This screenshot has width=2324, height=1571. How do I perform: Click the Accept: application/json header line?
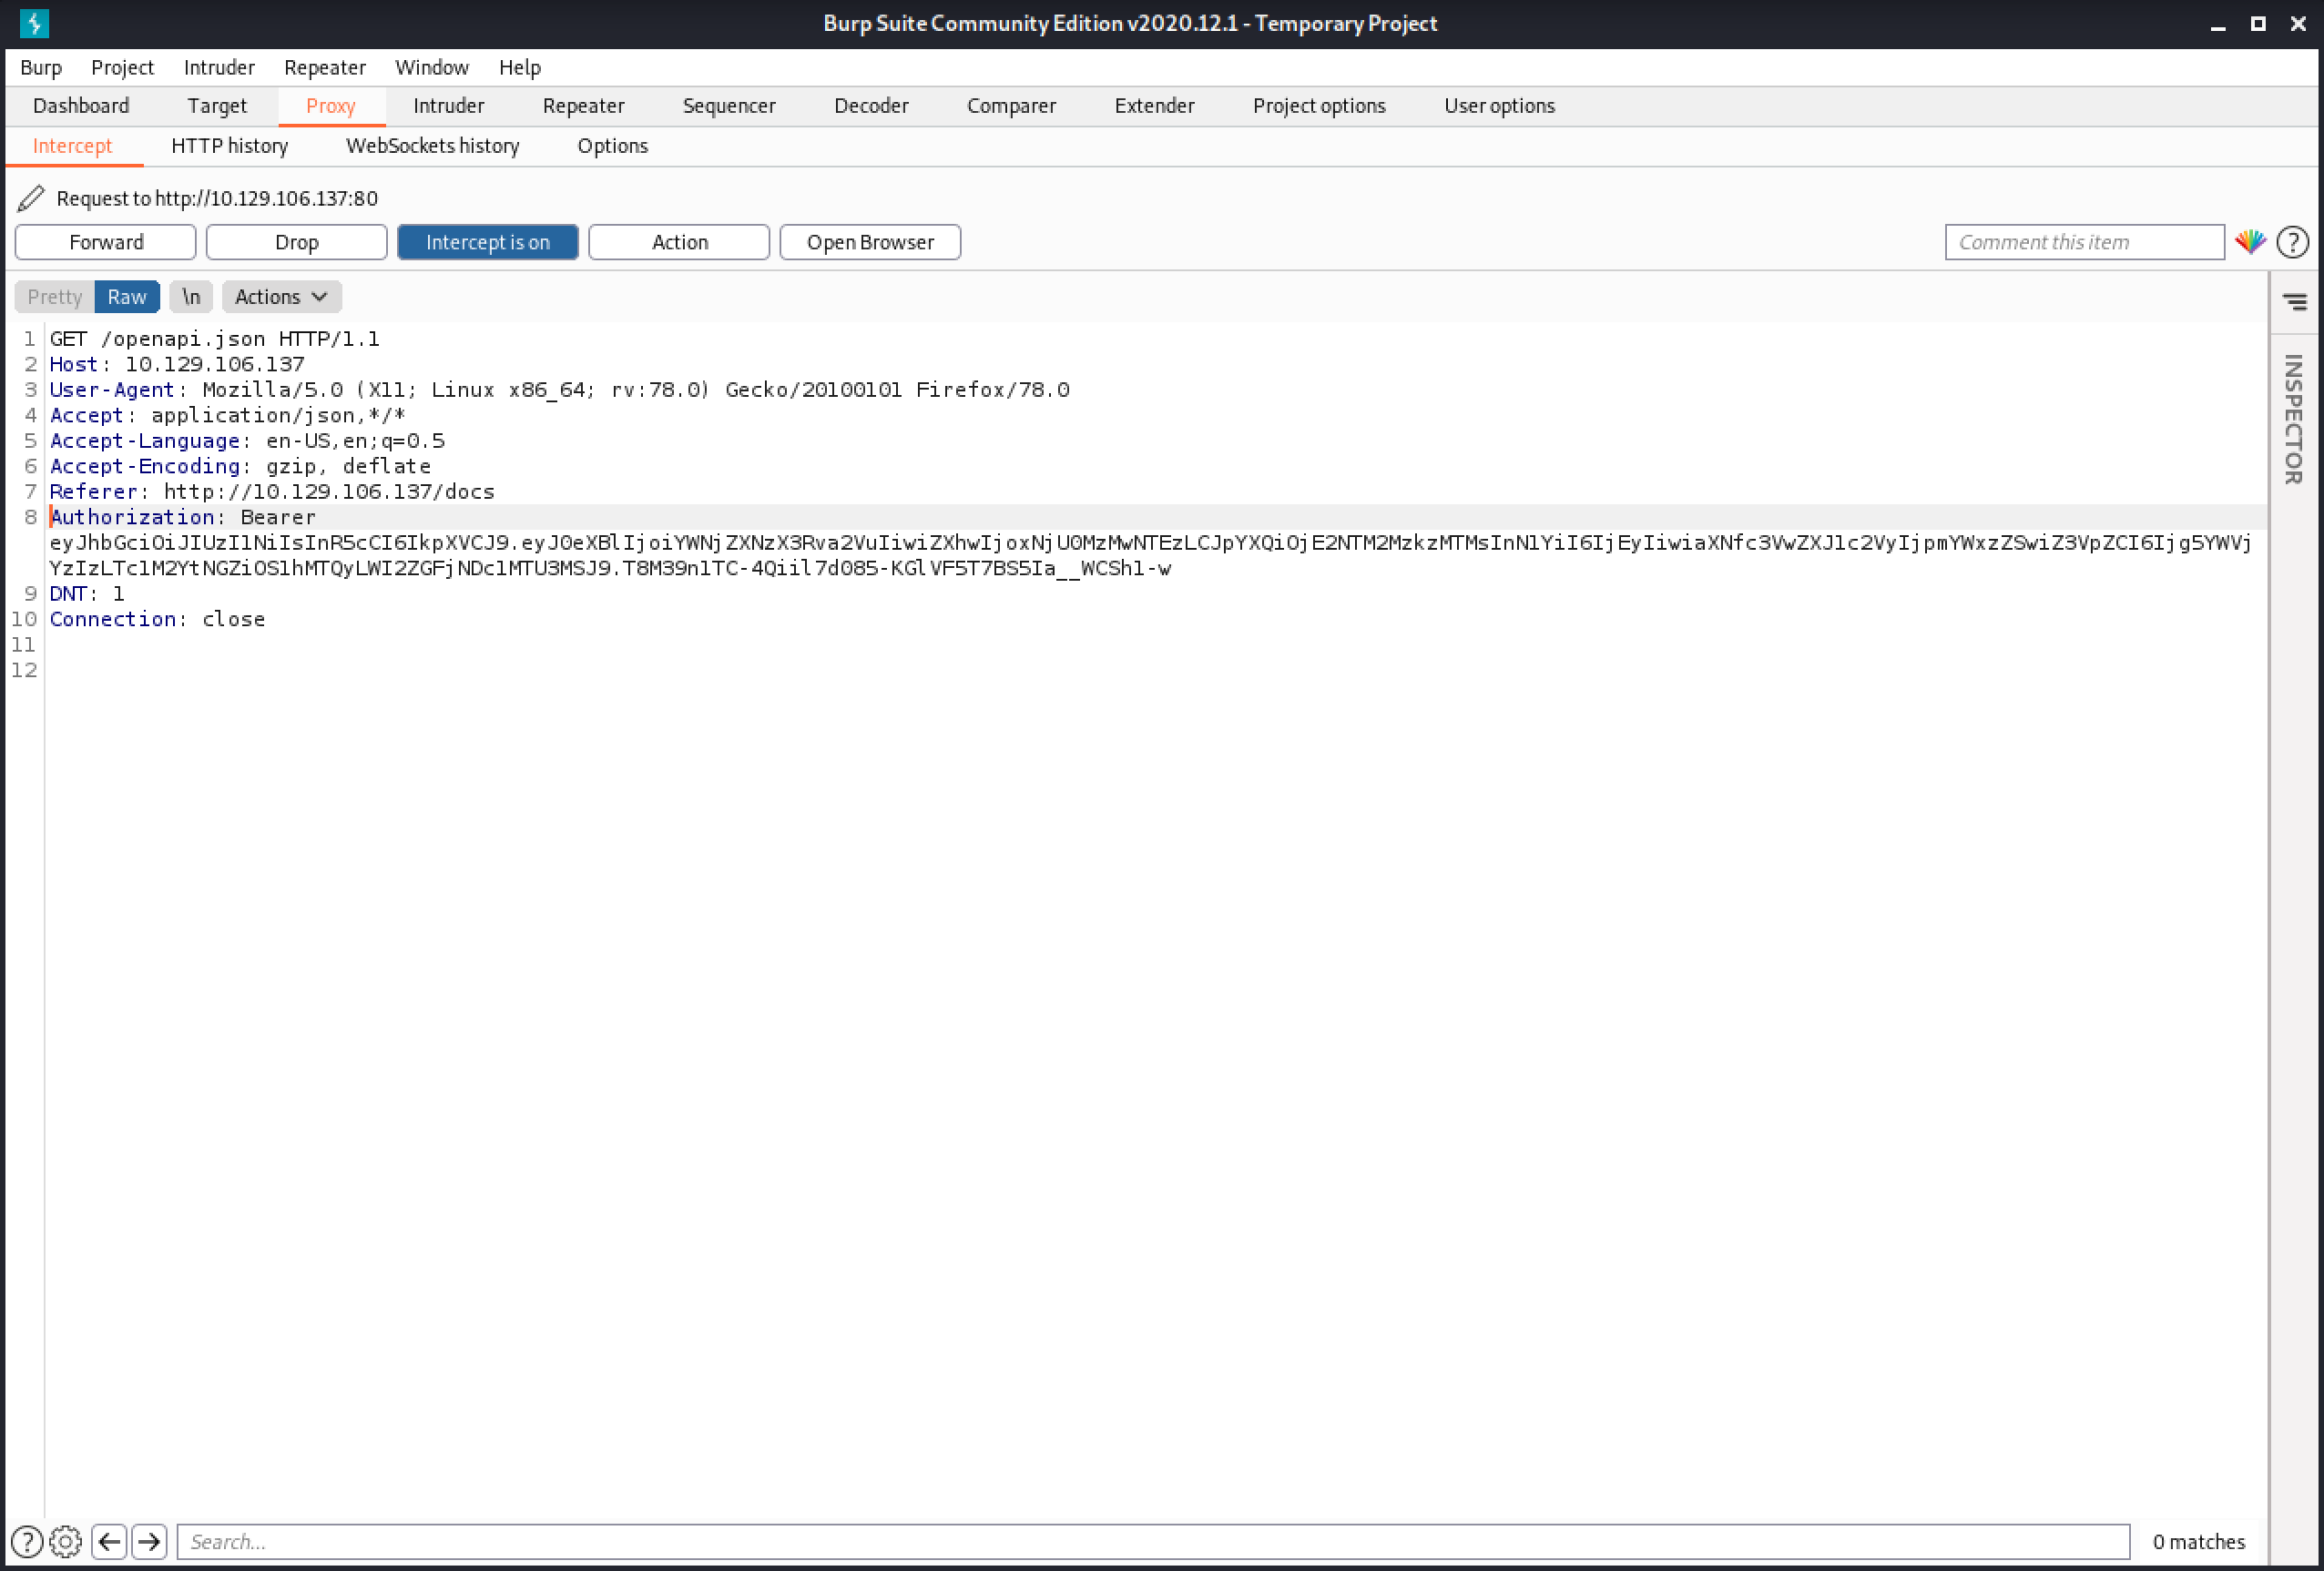(228, 415)
